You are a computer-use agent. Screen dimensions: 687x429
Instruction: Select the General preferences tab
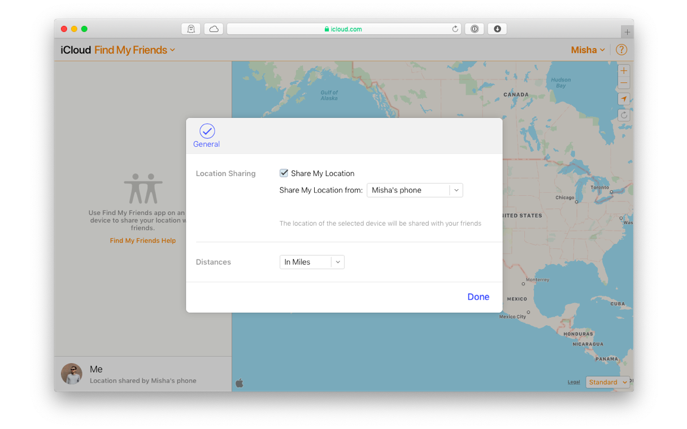[207, 136]
